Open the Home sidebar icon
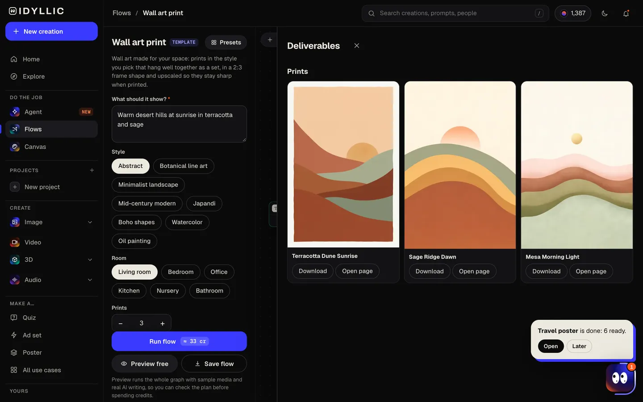This screenshot has height=402, width=643. (14, 59)
